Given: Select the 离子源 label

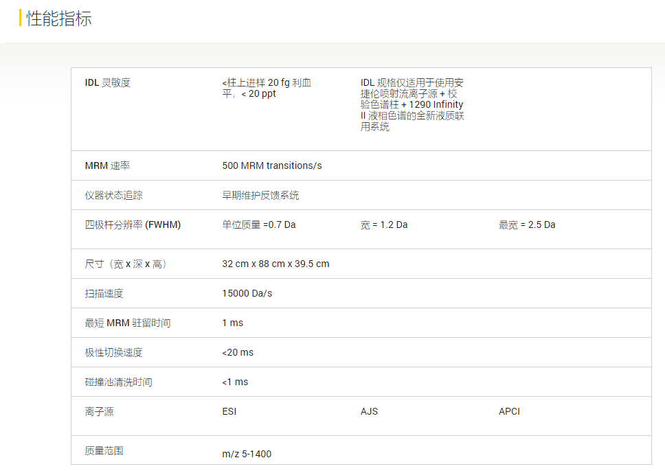Looking at the screenshot, I should point(99,412).
